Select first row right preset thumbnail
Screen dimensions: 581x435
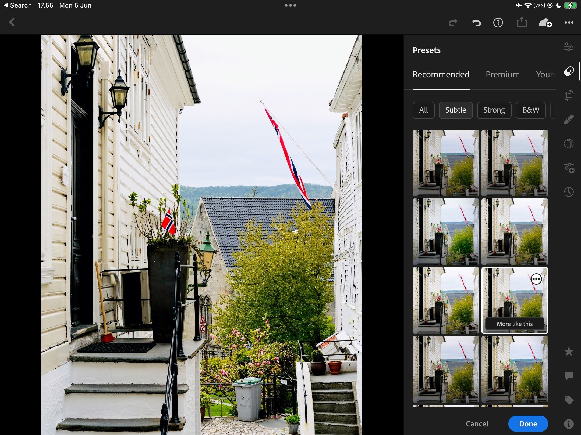tap(515, 163)
